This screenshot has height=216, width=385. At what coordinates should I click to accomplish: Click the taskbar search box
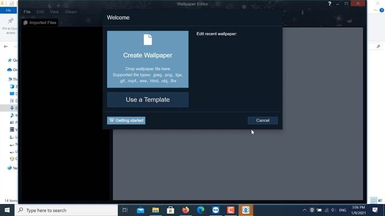pyautogui.click(x=66, y=210)
